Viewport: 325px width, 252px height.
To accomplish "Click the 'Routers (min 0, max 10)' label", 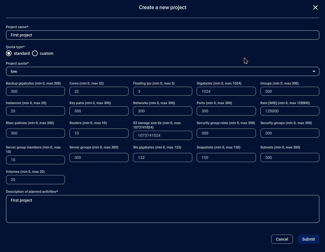I will 88,123.
